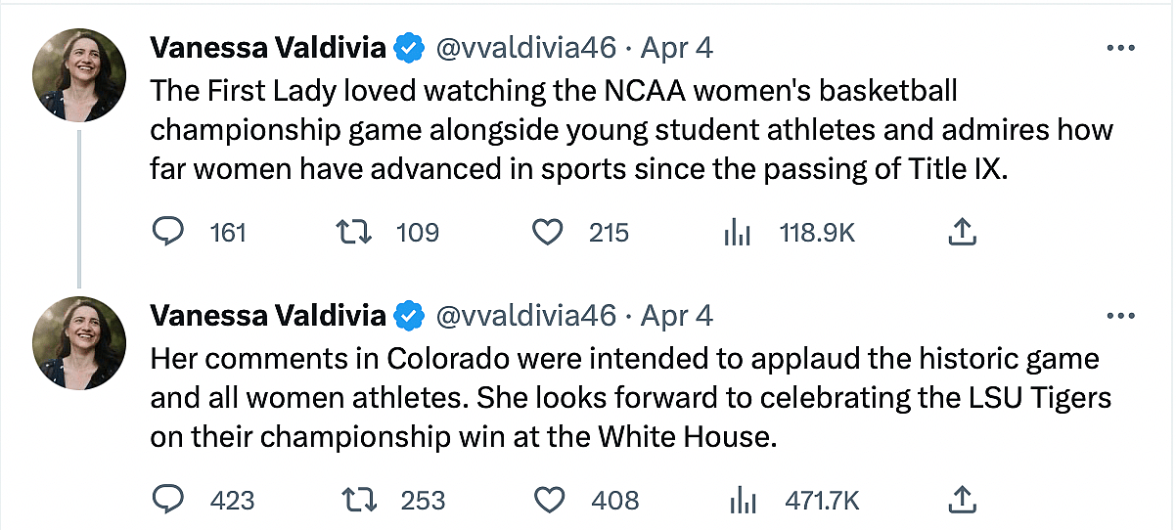Like the first tweet with 215 likes
This screenshot has width=1176, height=530.
tap(548, 232)
